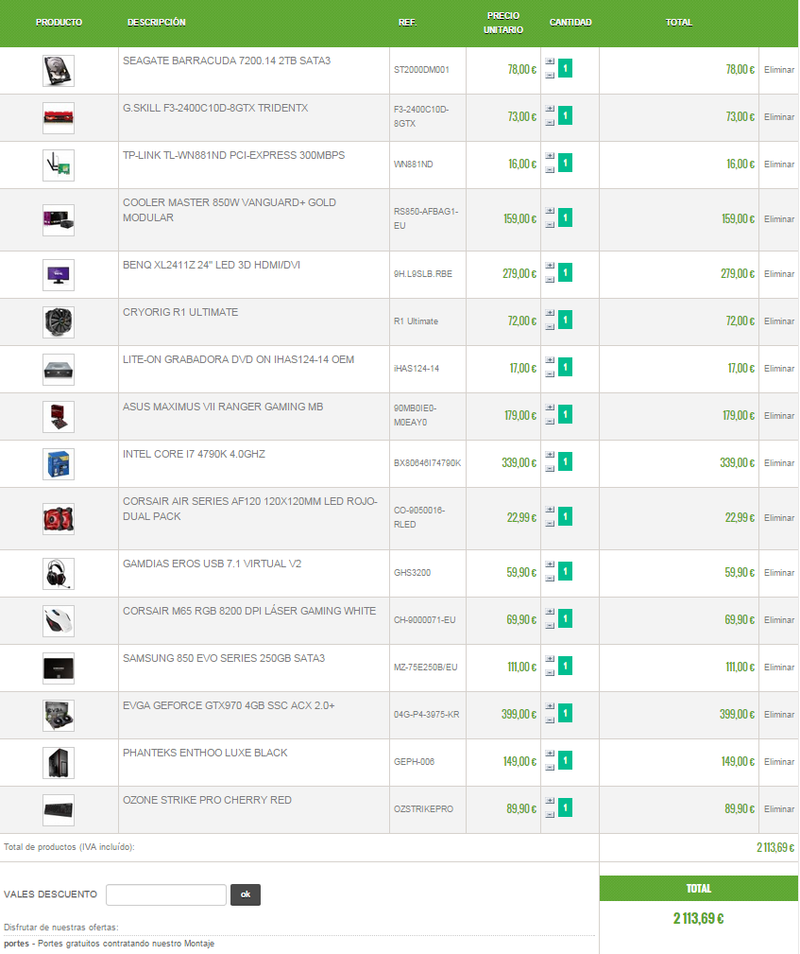Open Seagate Barracuda hard drive thumbnail
Image resolution: width=800 pixels, height=954 pixels.
point(59,71)
